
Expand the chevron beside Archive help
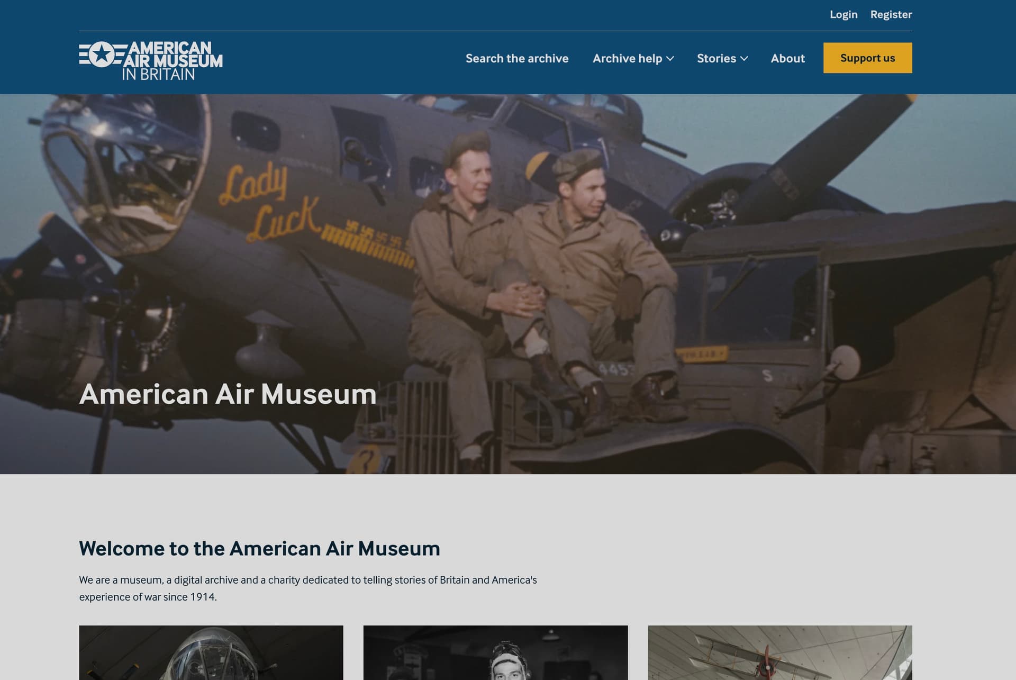pos(670,59)
